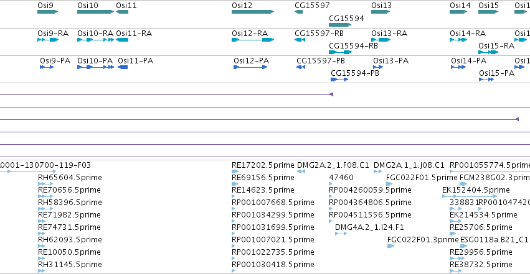Screen dimensions: 530x274
Task: Select the Osi9 gene glyph
Action: [x=48, y=12]
